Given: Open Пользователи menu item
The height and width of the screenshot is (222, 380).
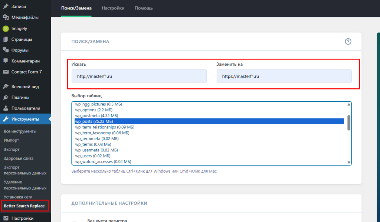Looking at the screenshot, I should pos(26,108).
